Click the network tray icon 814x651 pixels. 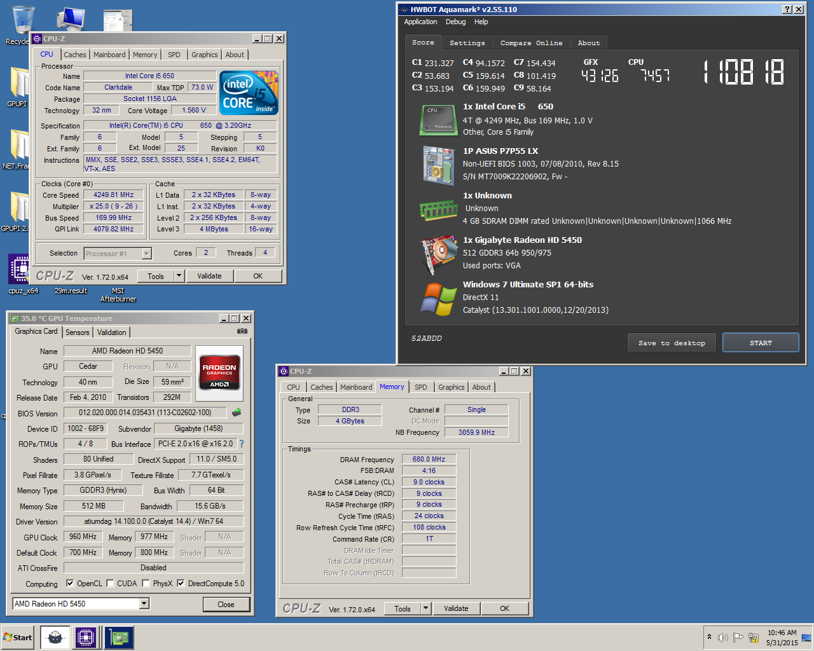pyautogui.click(x=754, y=637)
